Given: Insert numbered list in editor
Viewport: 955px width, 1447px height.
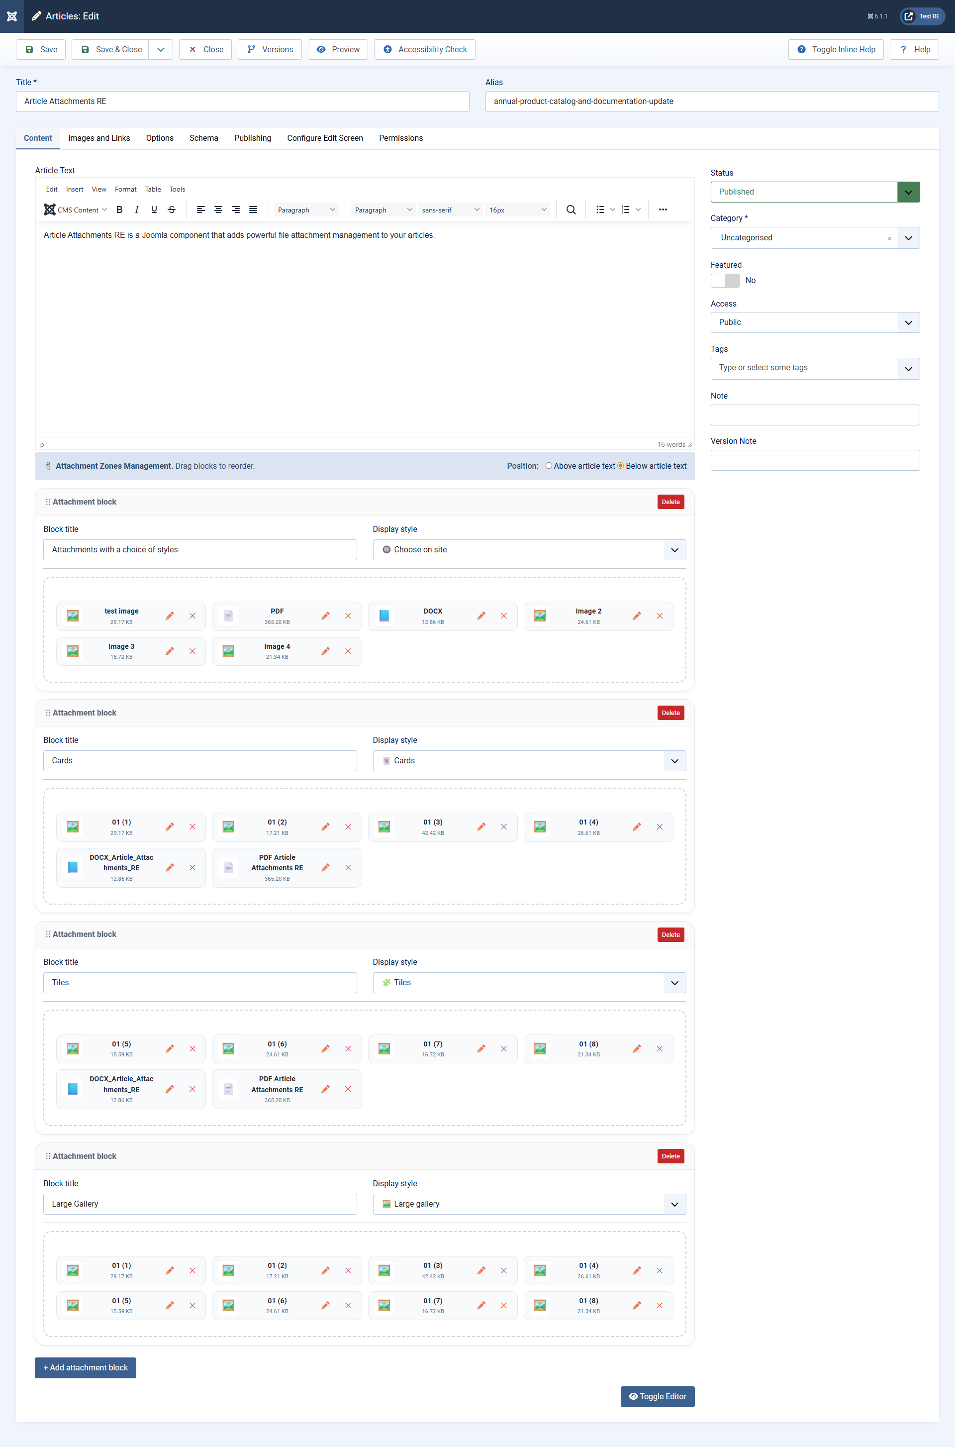Looking at the screenshot, I should 626,209.
